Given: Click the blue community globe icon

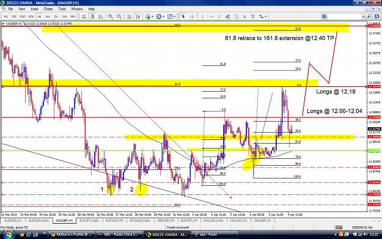Looking at the screenshot, I should pos(324,17).
